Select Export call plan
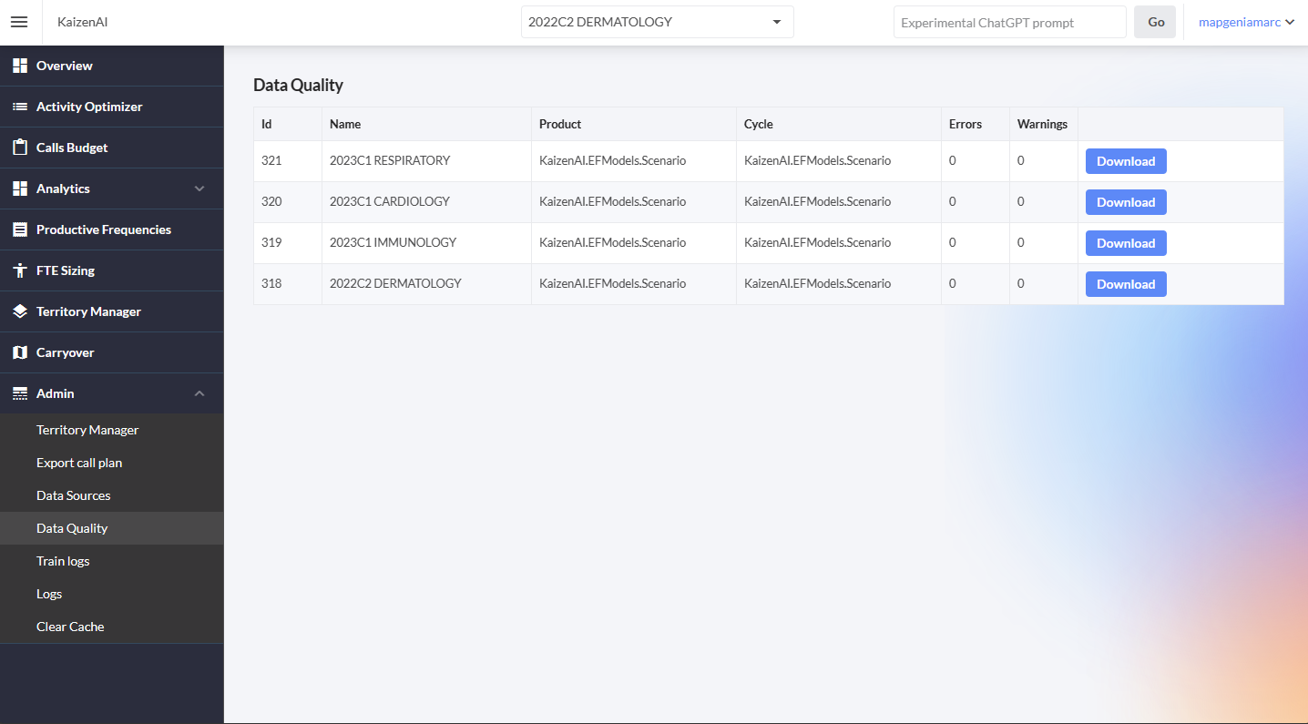The image size is (1308, 724). pyautogui.click(x=112, y=463)
